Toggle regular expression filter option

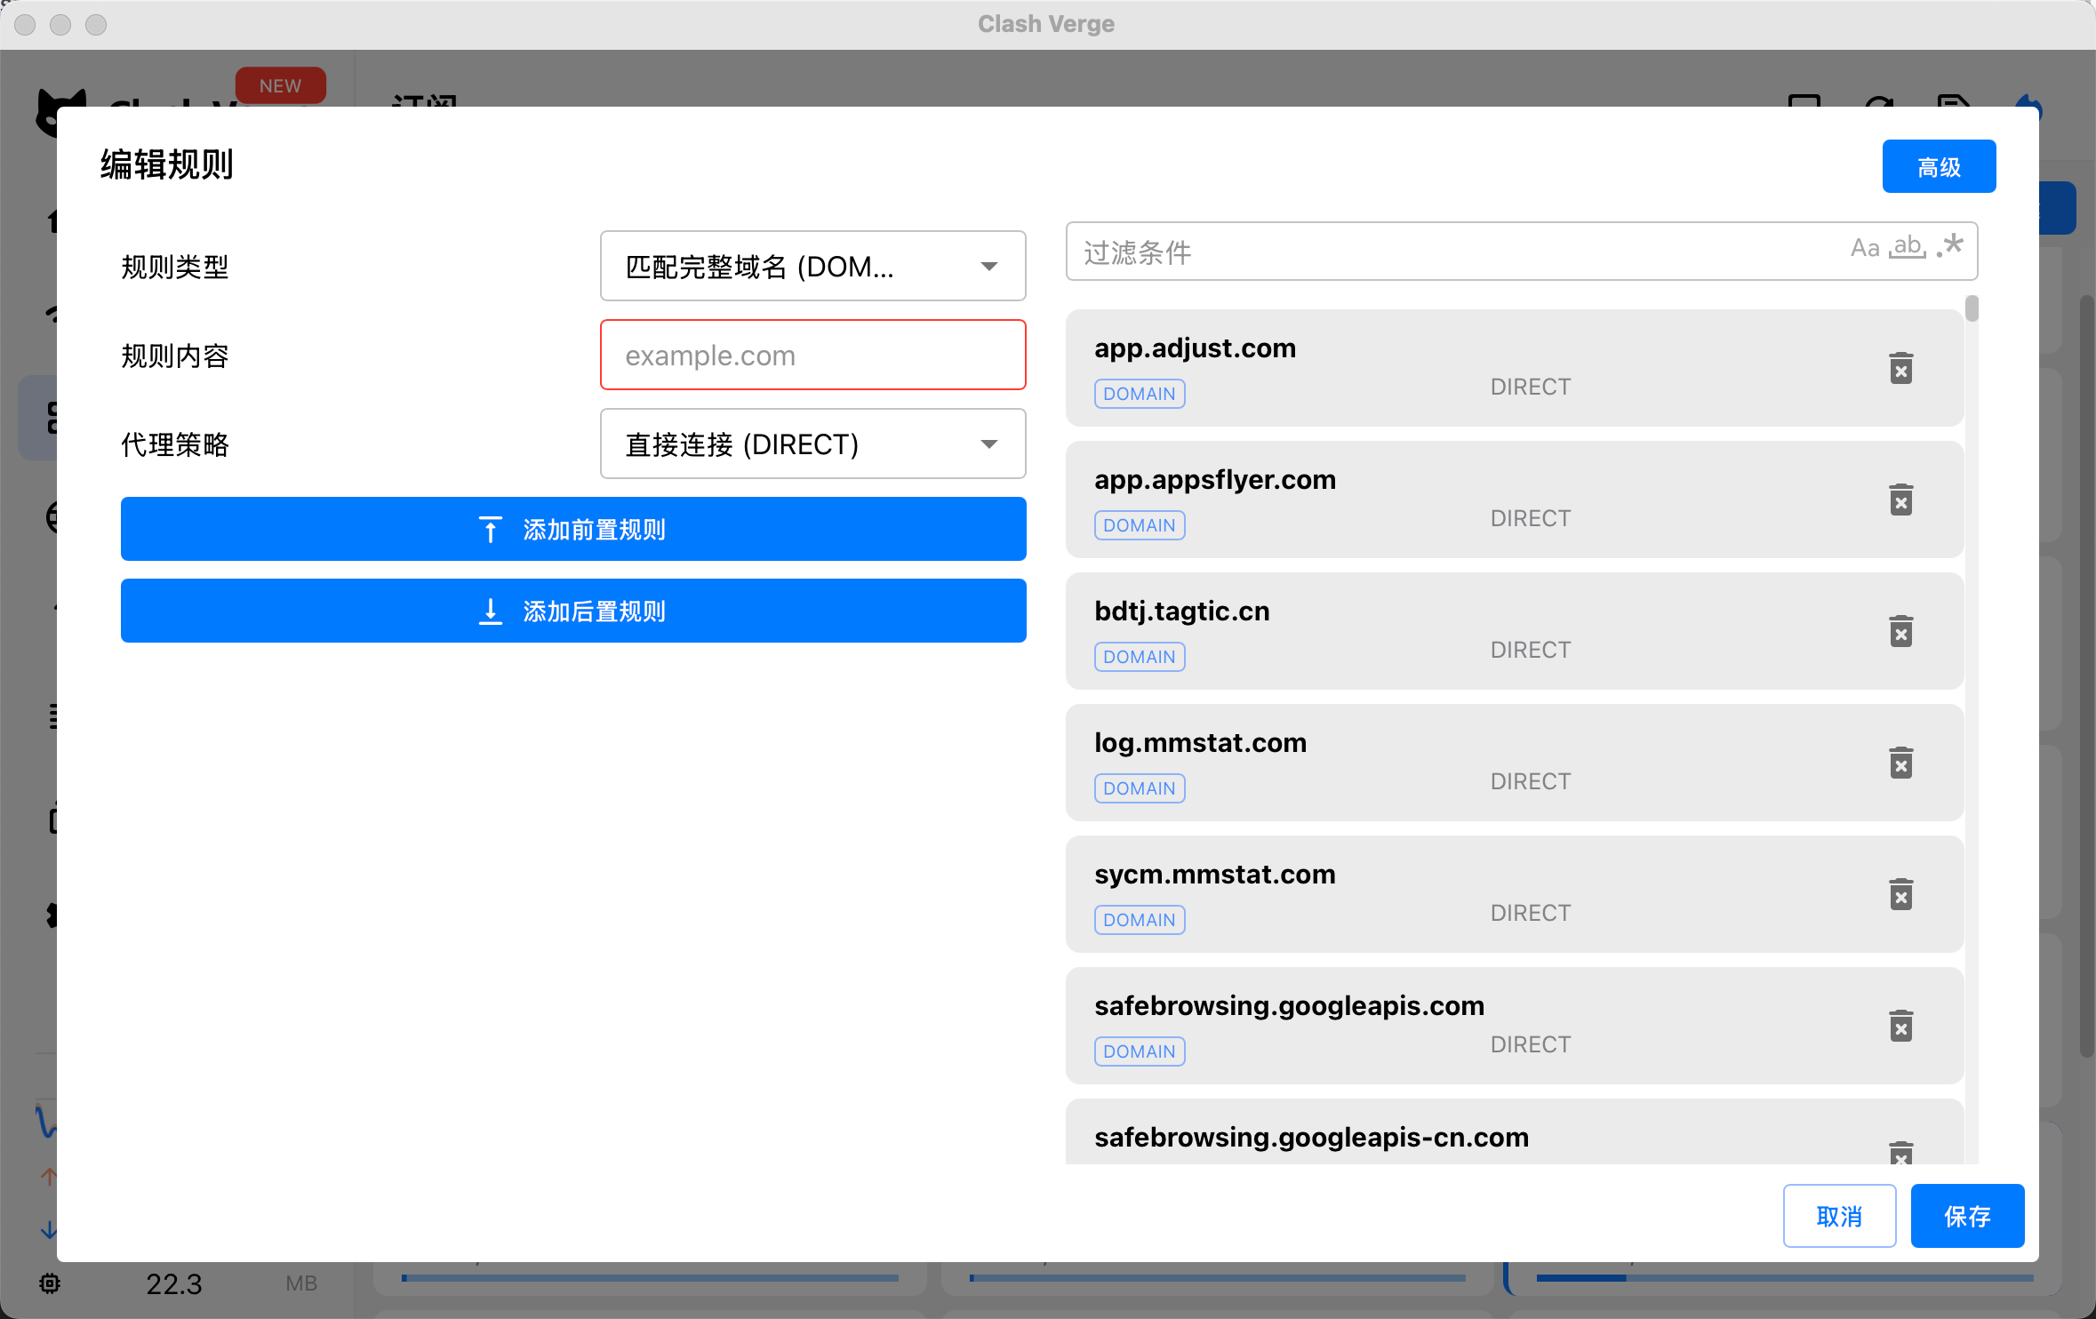[x=1950, y=246]
